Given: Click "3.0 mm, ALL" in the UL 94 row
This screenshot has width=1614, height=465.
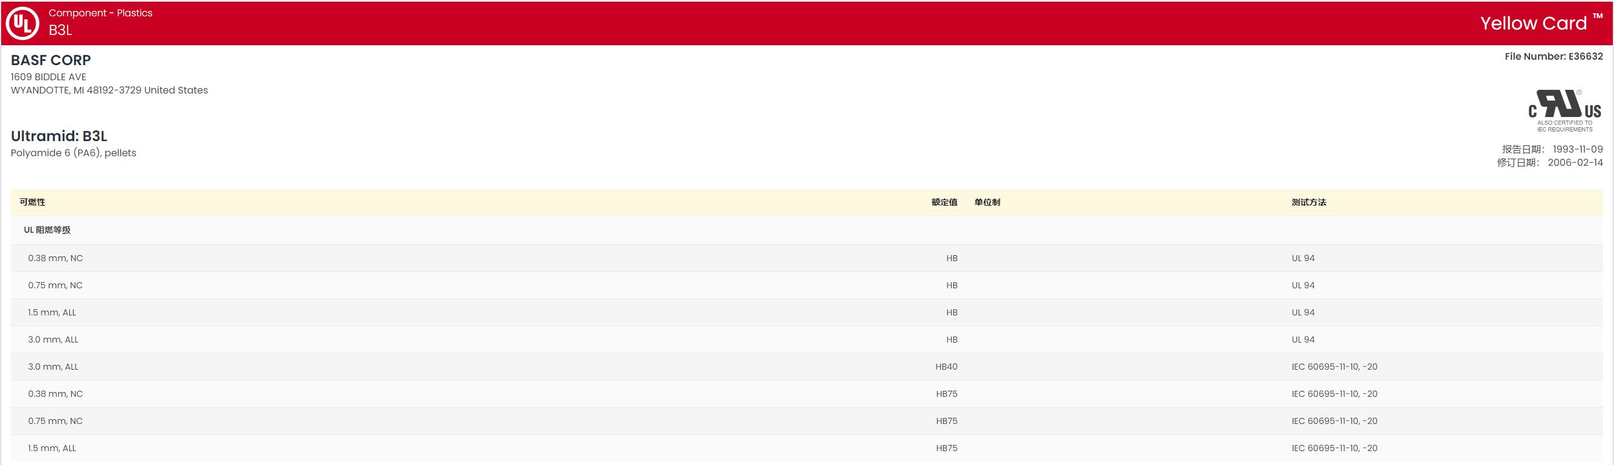Looking at the screenshot, I should [53, 340].
